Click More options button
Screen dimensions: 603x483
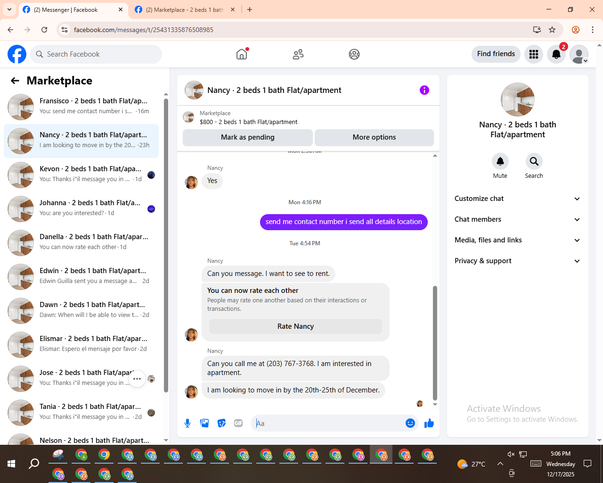[x=374, y=137]
